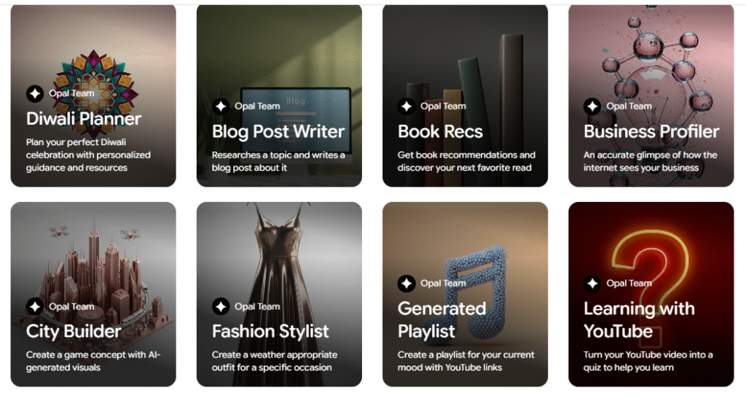Click the Opal sparkle icon on Generated Playlist
The image size is (746, 396).
407,284
